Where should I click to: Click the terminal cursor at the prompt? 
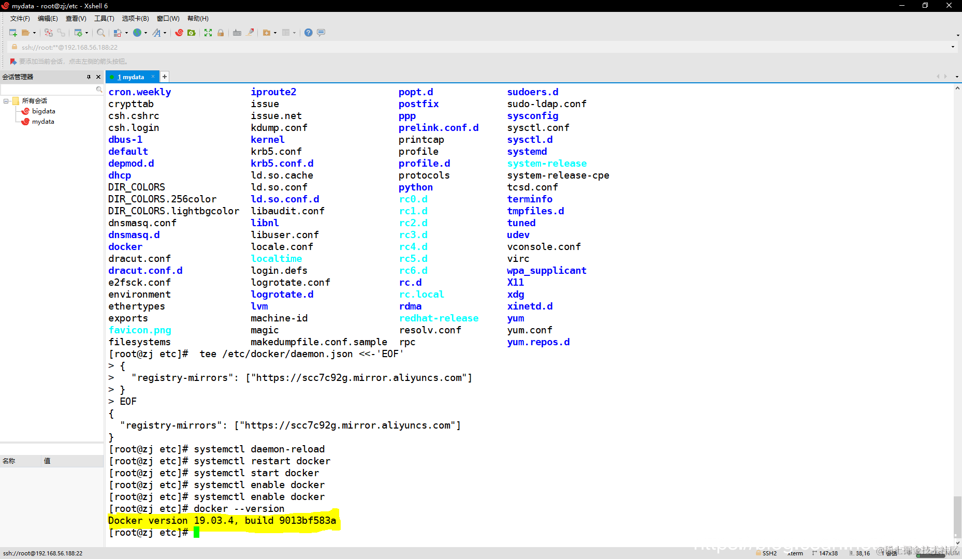coord(197,533)
